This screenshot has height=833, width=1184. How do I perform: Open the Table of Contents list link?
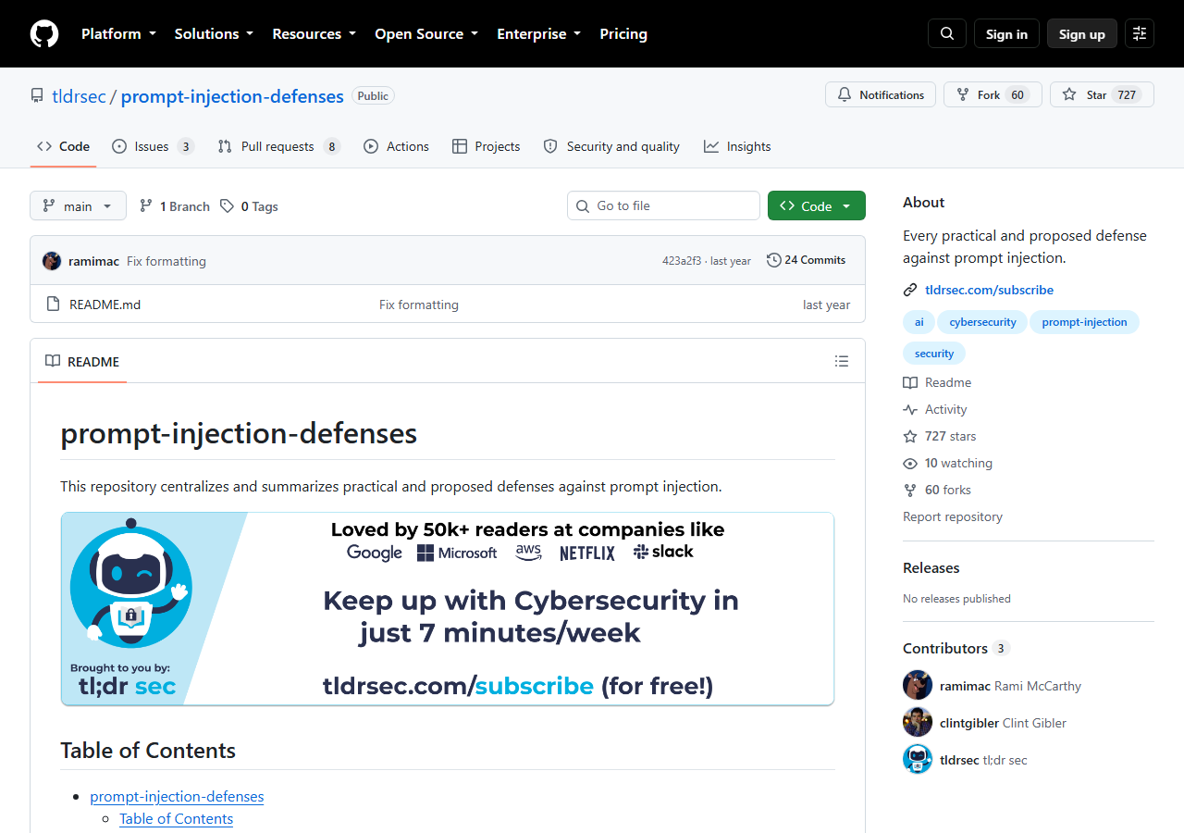pyautogui.click(x=176, y=818)
